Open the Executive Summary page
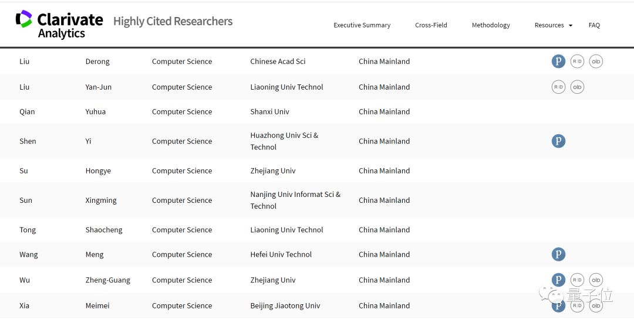This screenshot has width=634, height=323. (362, 25)
